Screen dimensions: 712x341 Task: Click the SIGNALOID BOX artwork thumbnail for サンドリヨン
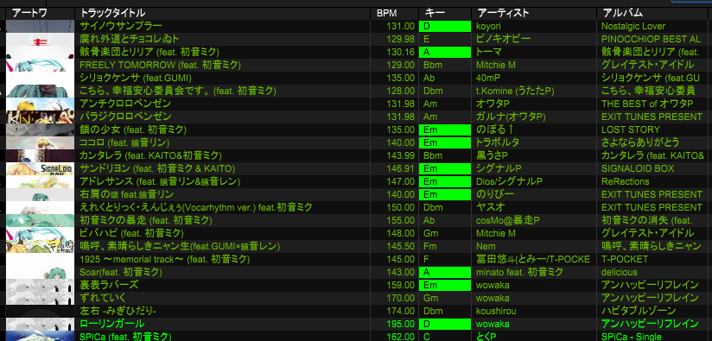pyautogui.click(x=40, y=168)
